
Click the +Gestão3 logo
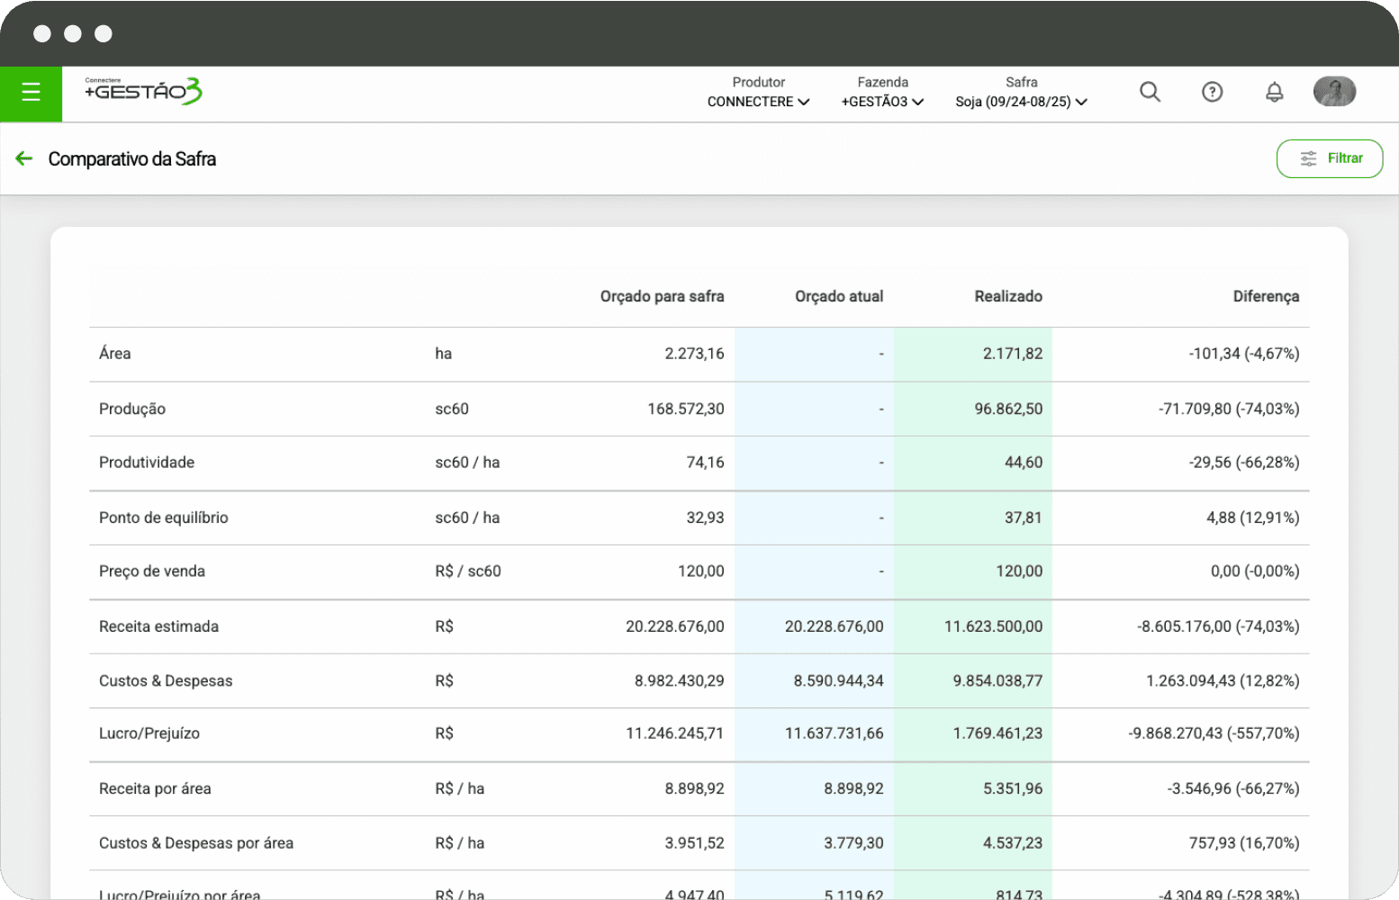[x=143, y=91]
